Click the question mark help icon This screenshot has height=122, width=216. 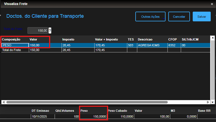pos(50,30)
